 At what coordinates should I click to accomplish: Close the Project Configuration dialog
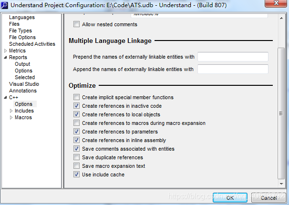(276, 3)
